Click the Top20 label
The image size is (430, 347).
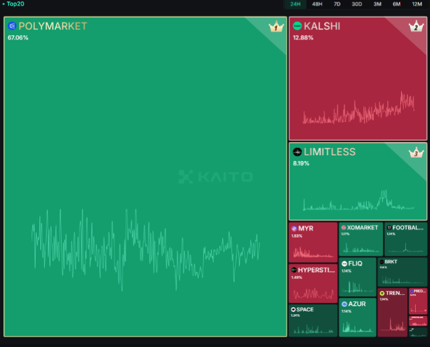coord(16,4)
